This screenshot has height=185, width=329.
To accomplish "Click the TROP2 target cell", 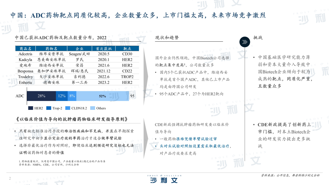I will [x=127, y=77].
